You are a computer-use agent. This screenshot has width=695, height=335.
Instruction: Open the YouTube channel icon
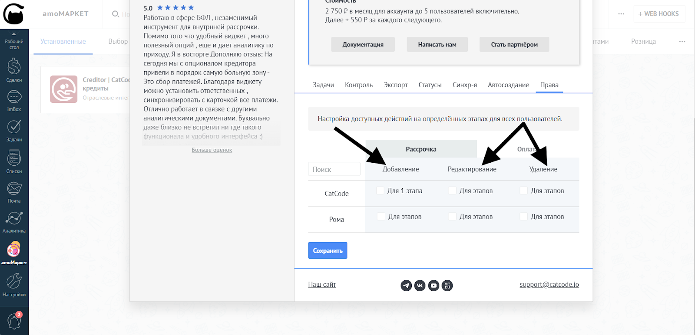tap(434, 285)
